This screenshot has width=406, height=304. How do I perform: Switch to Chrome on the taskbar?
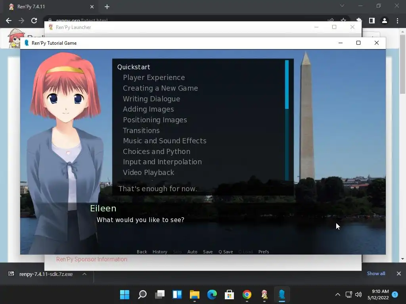click(x=247, y=294)
